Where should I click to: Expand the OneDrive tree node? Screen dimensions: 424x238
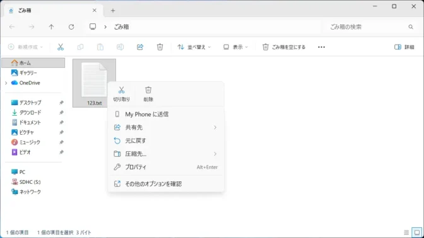(6, 83)
